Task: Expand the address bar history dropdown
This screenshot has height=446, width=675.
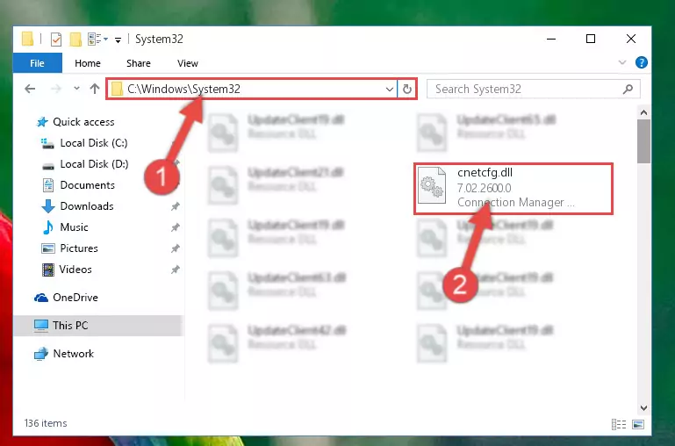Action: [390, 90]
